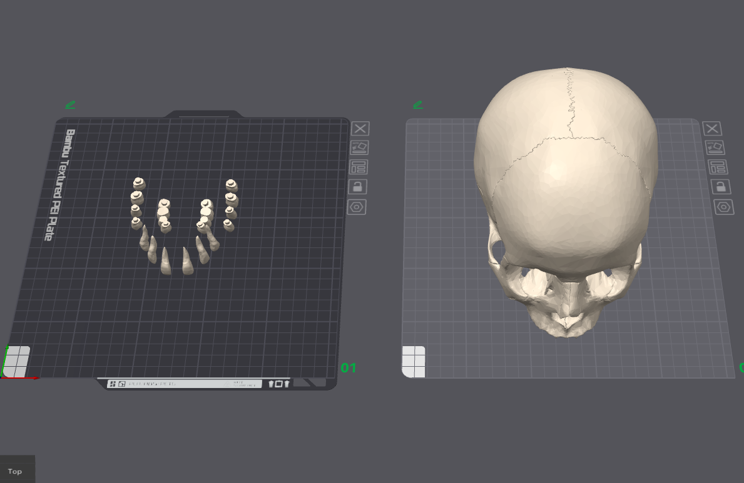Edit plate name above plate 01

[x=70, y=105]
